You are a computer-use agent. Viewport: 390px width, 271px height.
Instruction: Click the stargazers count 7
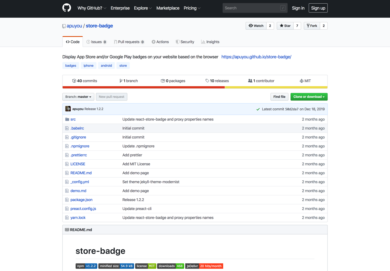(x=297, y=26)
